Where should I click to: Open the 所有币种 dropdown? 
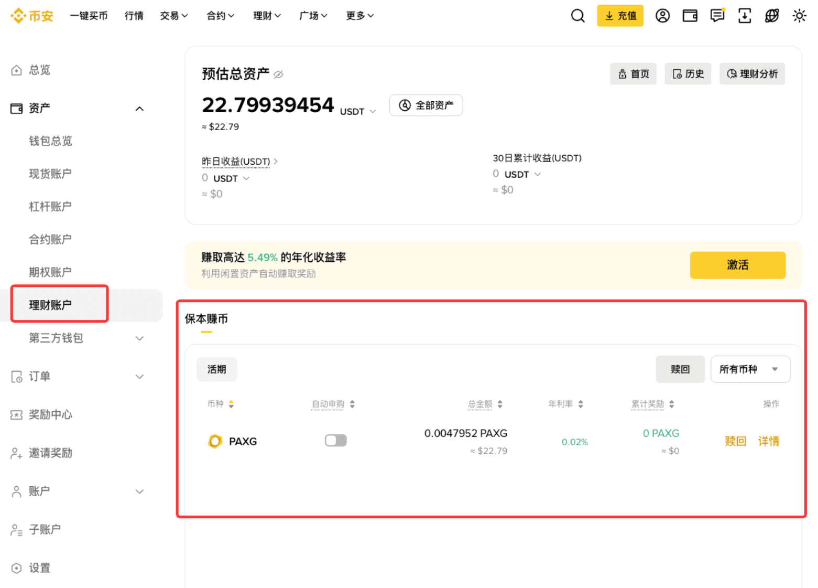[750, 369]
